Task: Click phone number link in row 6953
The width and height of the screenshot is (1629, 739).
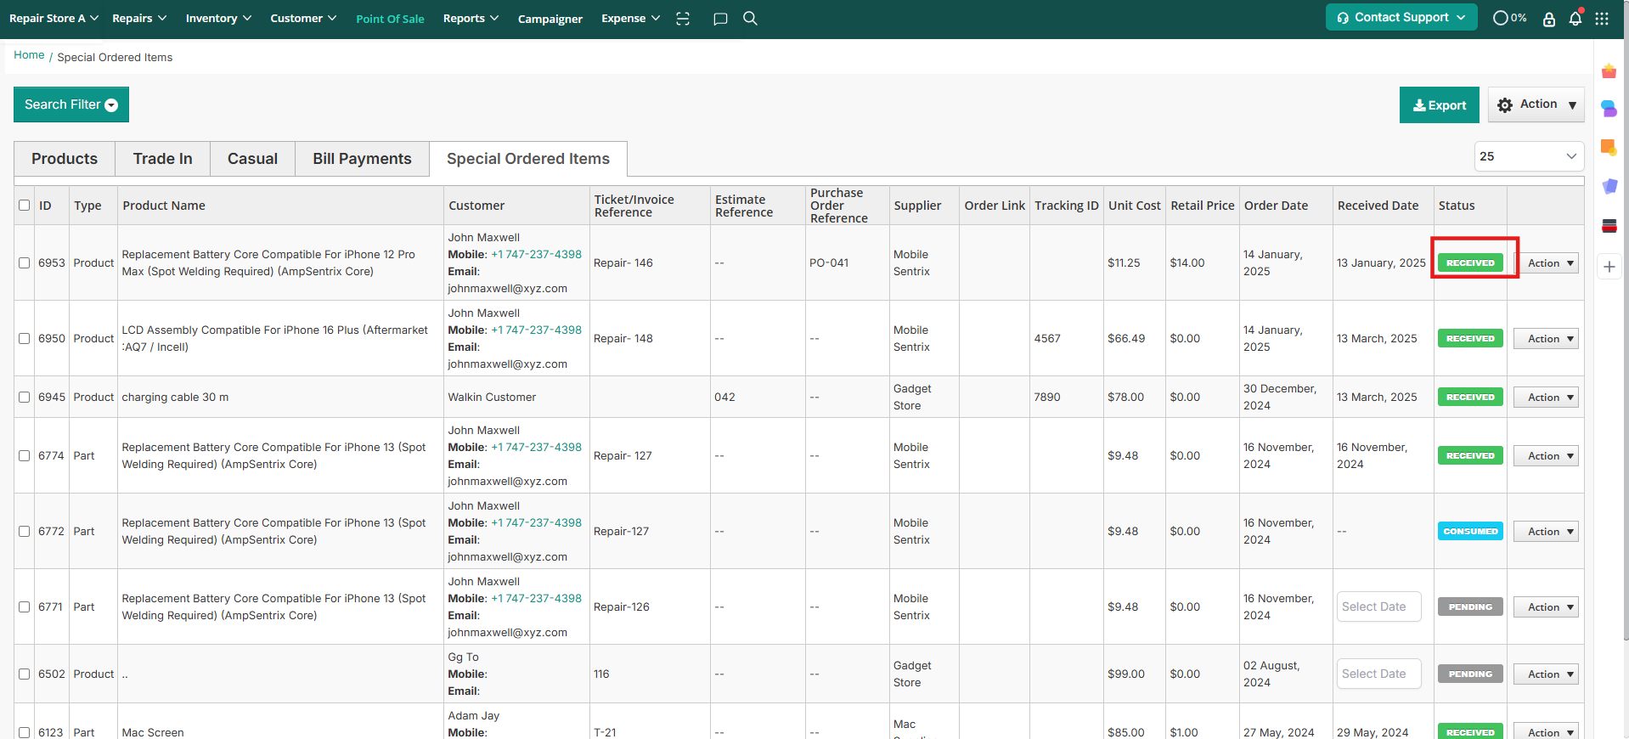Action: point(537,255)
